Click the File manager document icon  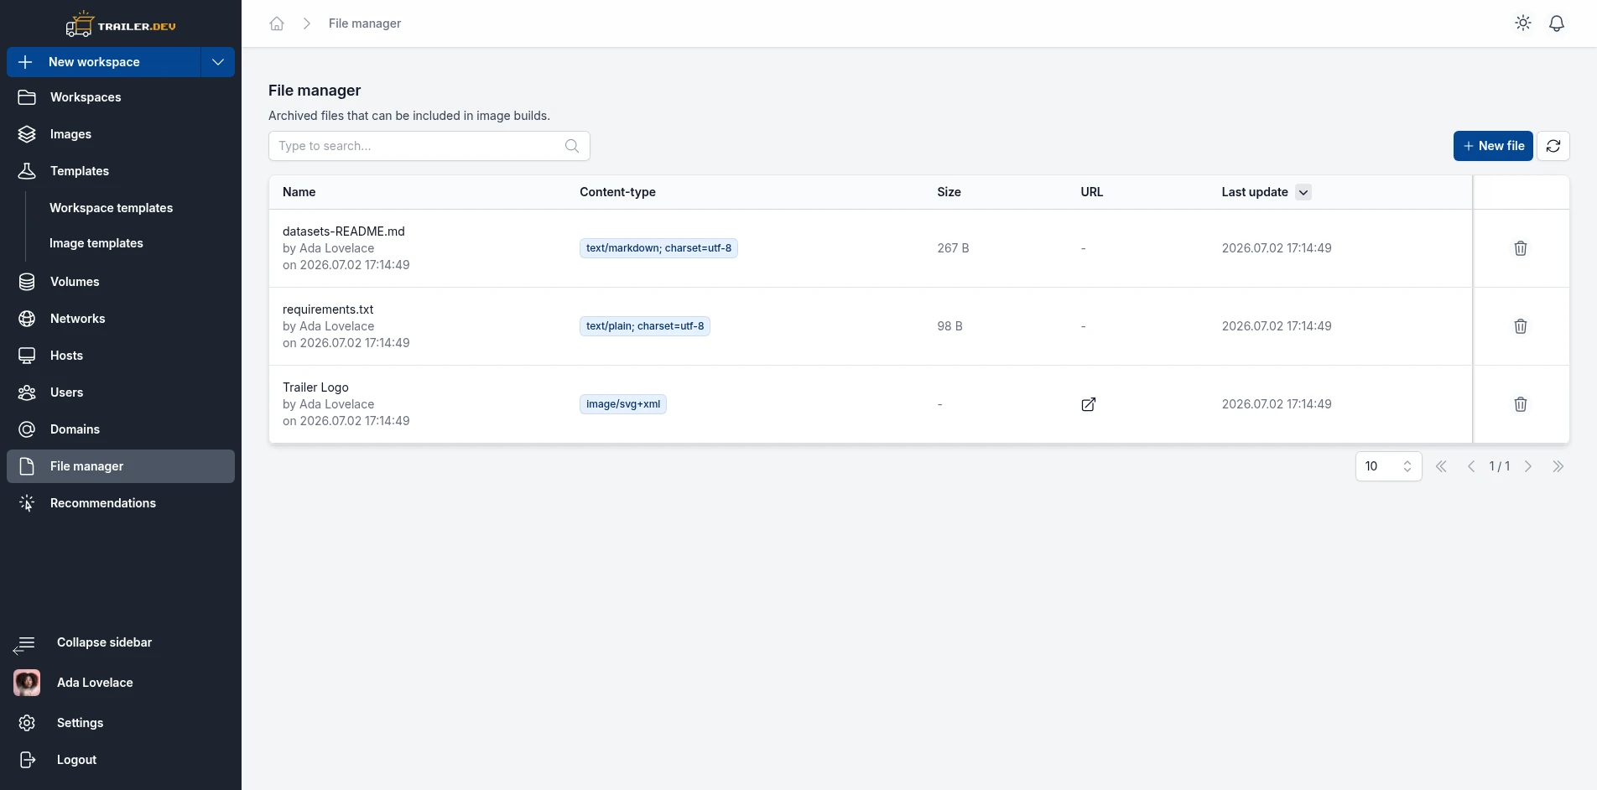click(27, 466)
